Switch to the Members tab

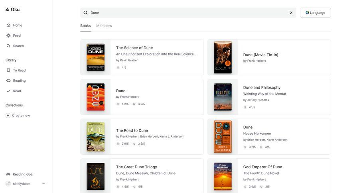[x=104, y=26]
